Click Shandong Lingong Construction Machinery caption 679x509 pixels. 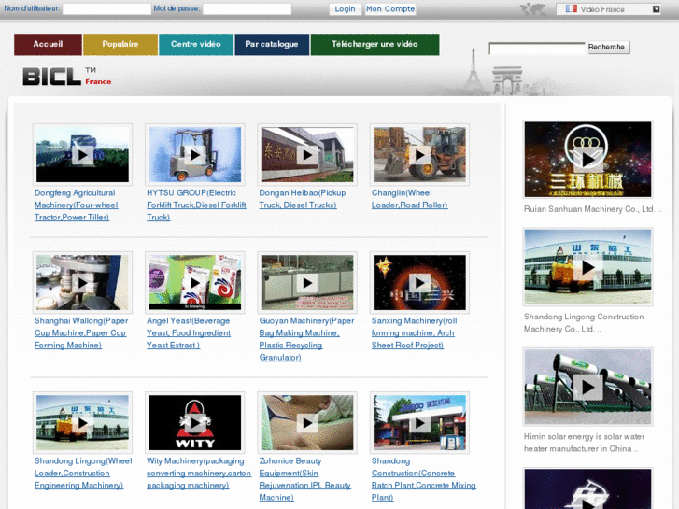pos(584,323)
